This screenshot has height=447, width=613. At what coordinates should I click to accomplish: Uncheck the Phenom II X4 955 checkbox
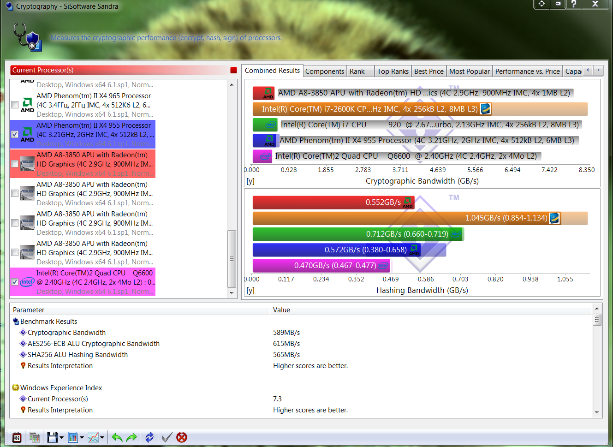[15, 134]
